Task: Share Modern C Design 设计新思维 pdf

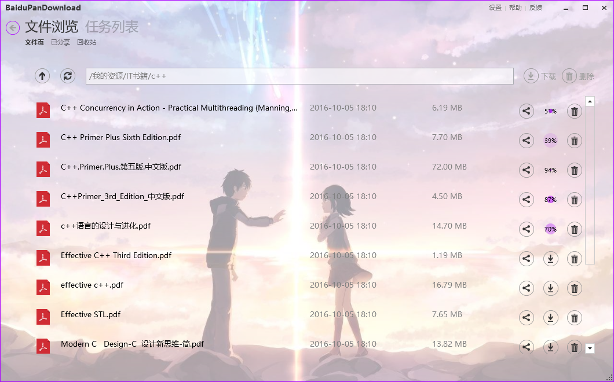Action: tap(527, 347)
